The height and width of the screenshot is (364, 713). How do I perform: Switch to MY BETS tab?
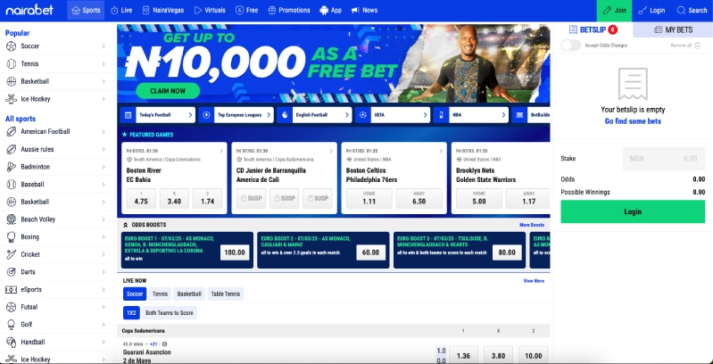coord(673,30)
